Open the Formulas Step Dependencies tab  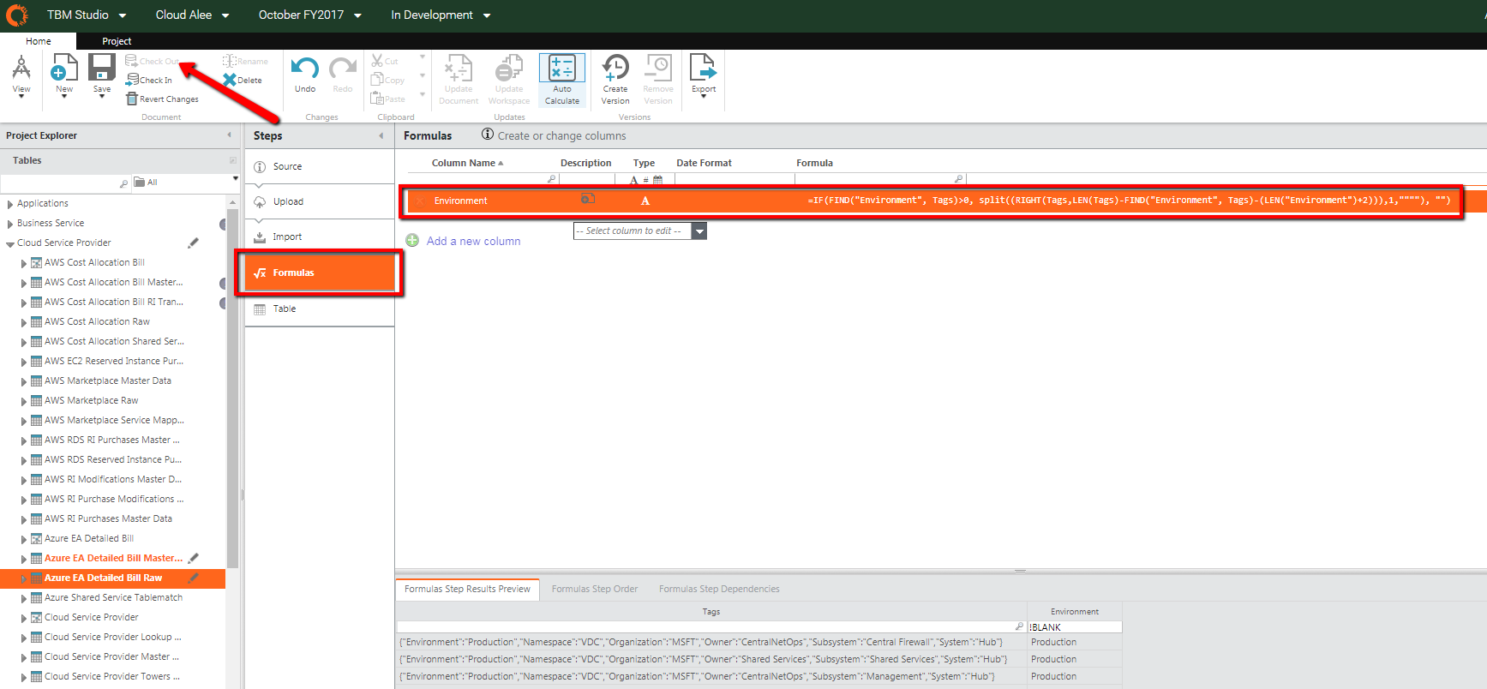point(719,589)
